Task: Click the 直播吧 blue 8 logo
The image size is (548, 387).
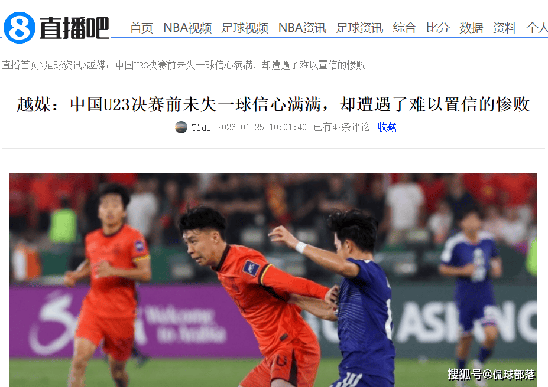Action: point(20,28)
